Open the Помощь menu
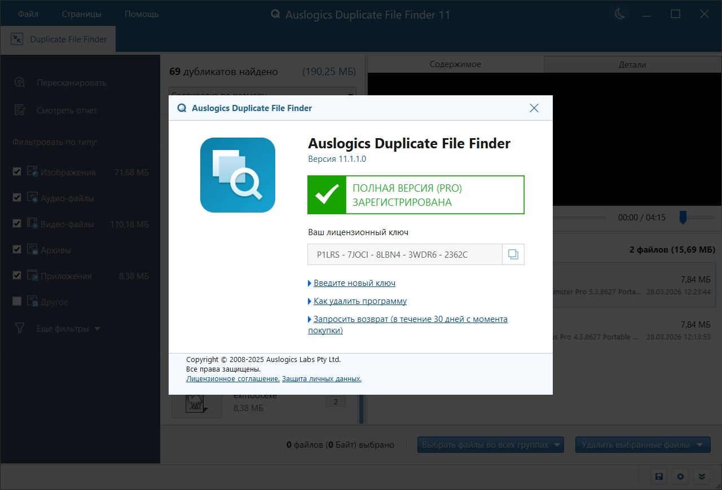 (x=142, y=14)
